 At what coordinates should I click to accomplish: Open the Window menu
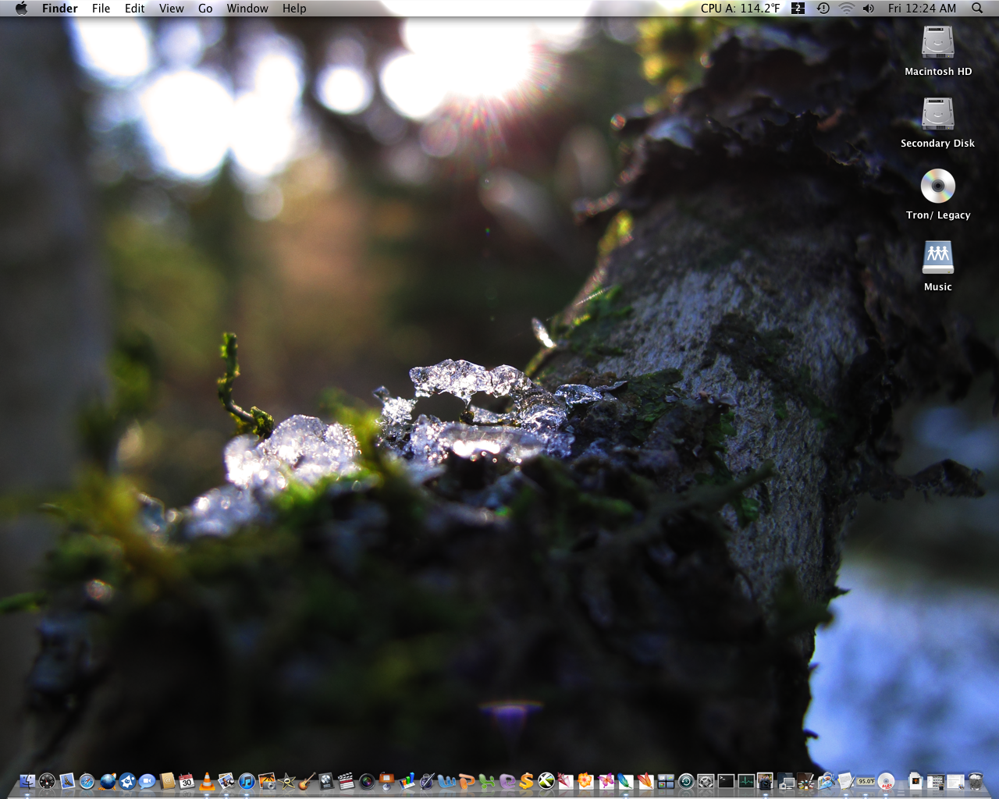click(247, 9)
